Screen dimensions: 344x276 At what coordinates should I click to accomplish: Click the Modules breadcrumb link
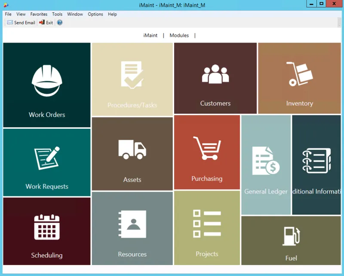click(x=179, y=35)
